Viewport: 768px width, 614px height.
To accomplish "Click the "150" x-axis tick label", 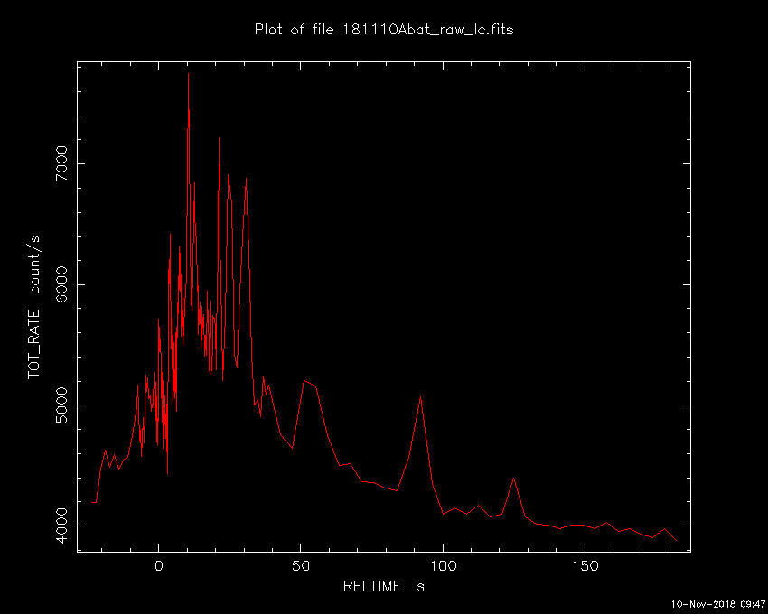I will [x=585, y=566].
